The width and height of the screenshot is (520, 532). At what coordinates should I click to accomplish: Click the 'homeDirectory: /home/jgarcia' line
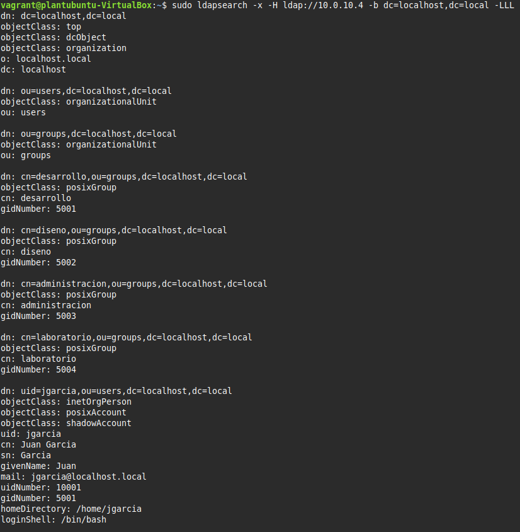tap(71, 509)
